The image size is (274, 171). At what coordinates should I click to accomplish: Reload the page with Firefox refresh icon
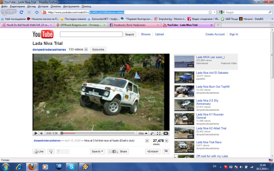(x=21, y=12)
